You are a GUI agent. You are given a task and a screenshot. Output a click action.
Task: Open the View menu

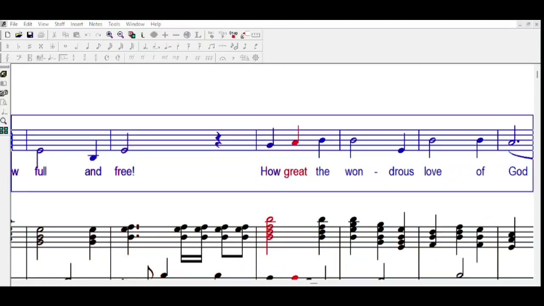[x=43, y=24]
